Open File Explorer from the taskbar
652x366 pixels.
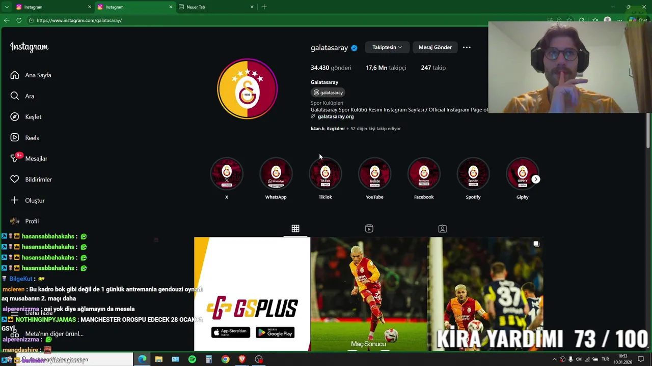[159, 359]
